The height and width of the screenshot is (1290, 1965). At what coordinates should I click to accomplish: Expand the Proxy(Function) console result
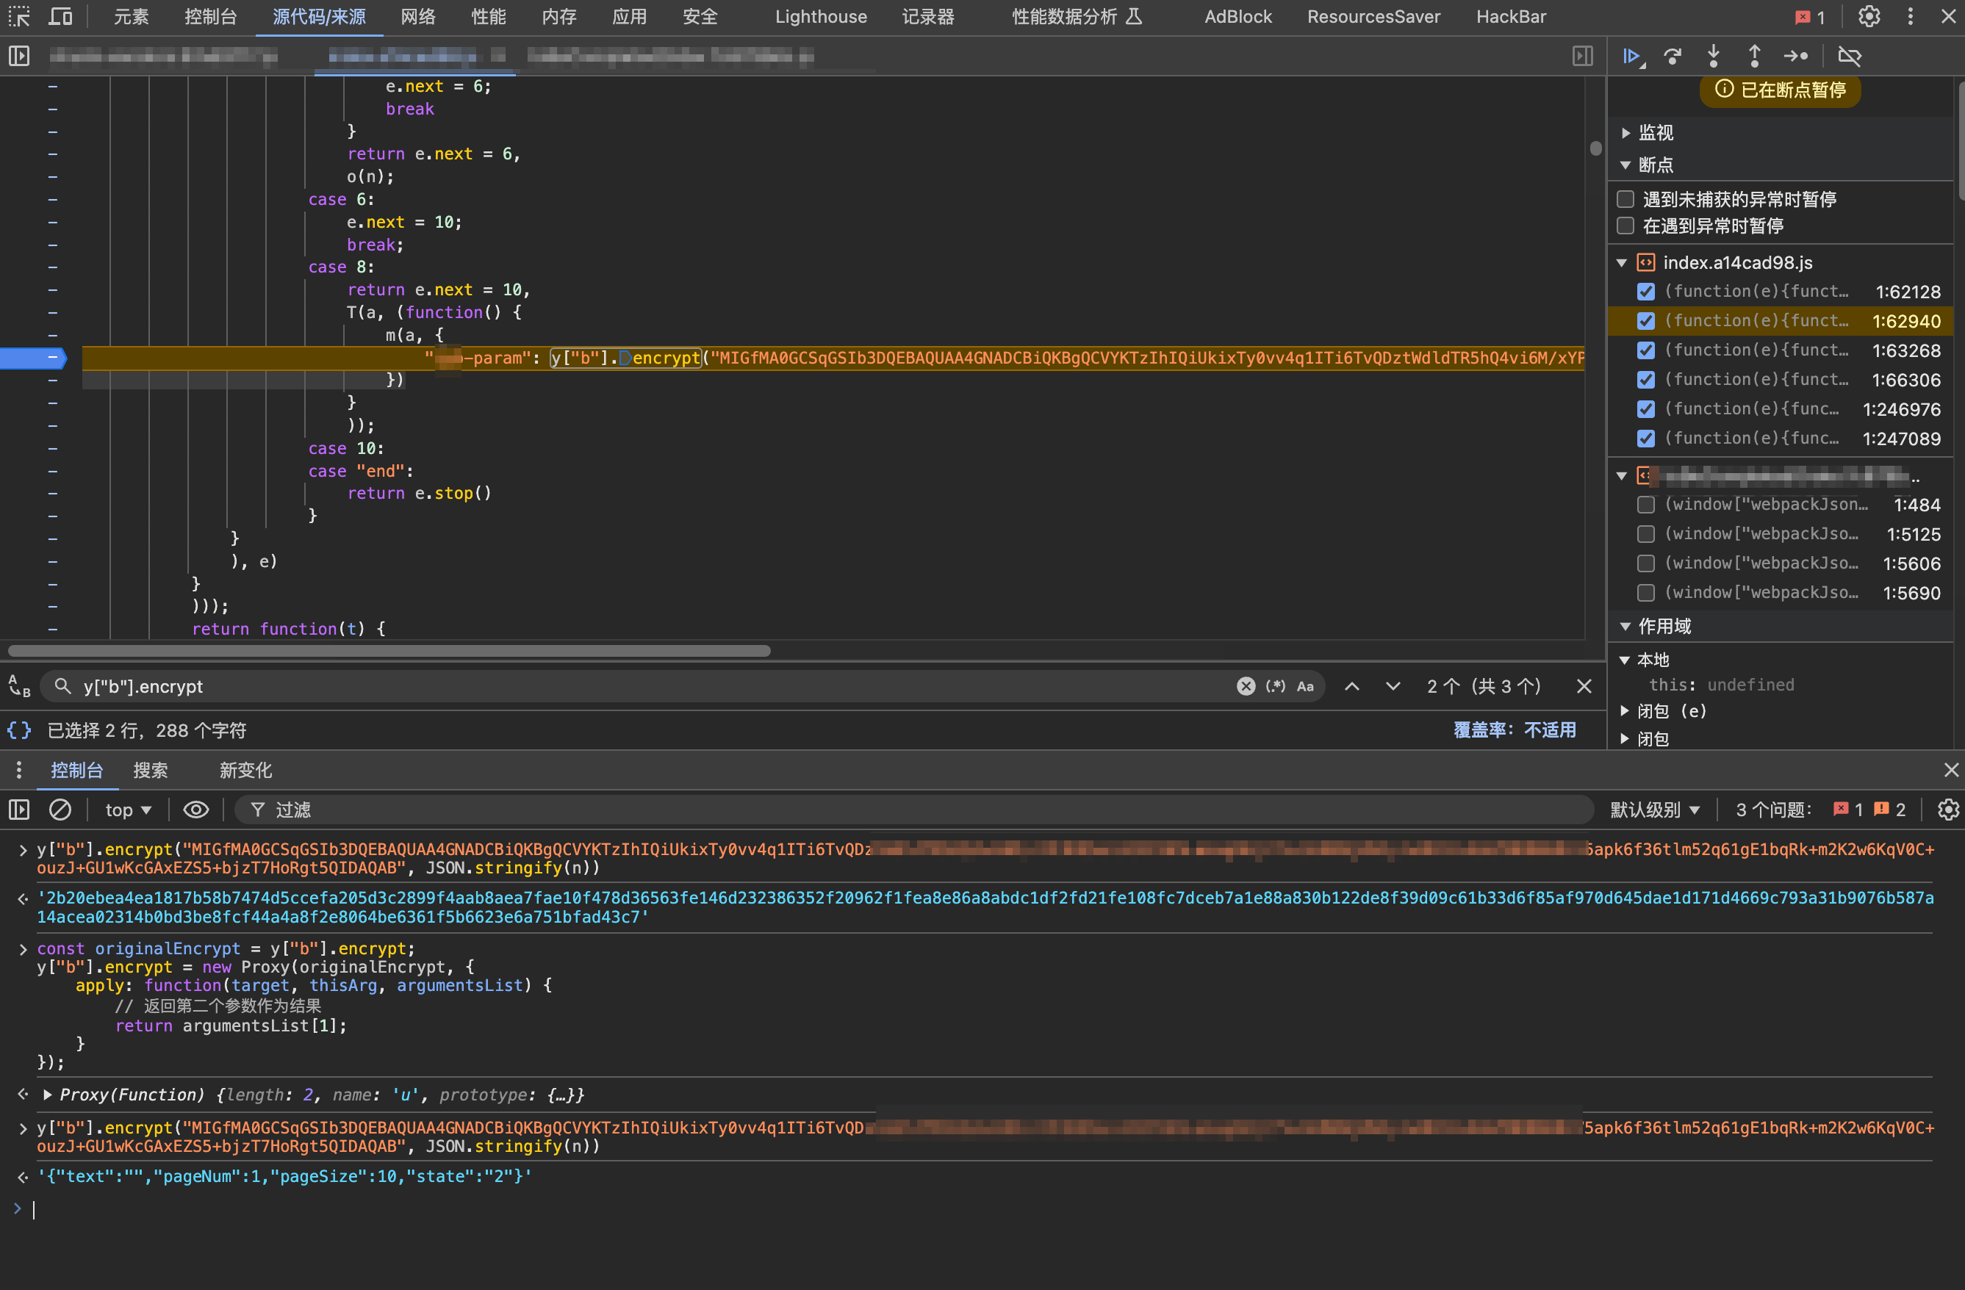[48, 1095]
